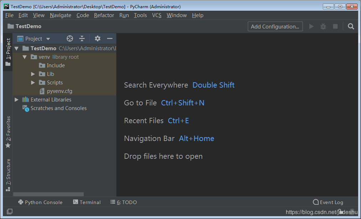Collapse the venv folder
The height and width of the screenshot is (219, 361).
coord(25,57)
